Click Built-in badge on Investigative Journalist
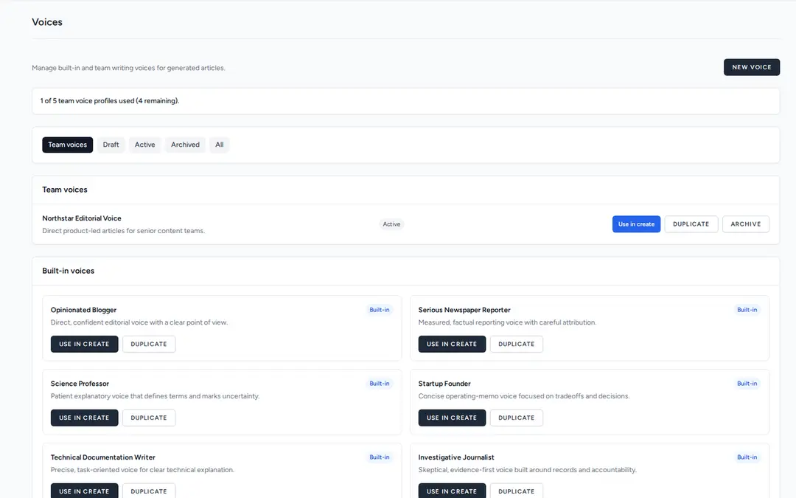This screenshot has width=796, height=498. pos(747,457)
